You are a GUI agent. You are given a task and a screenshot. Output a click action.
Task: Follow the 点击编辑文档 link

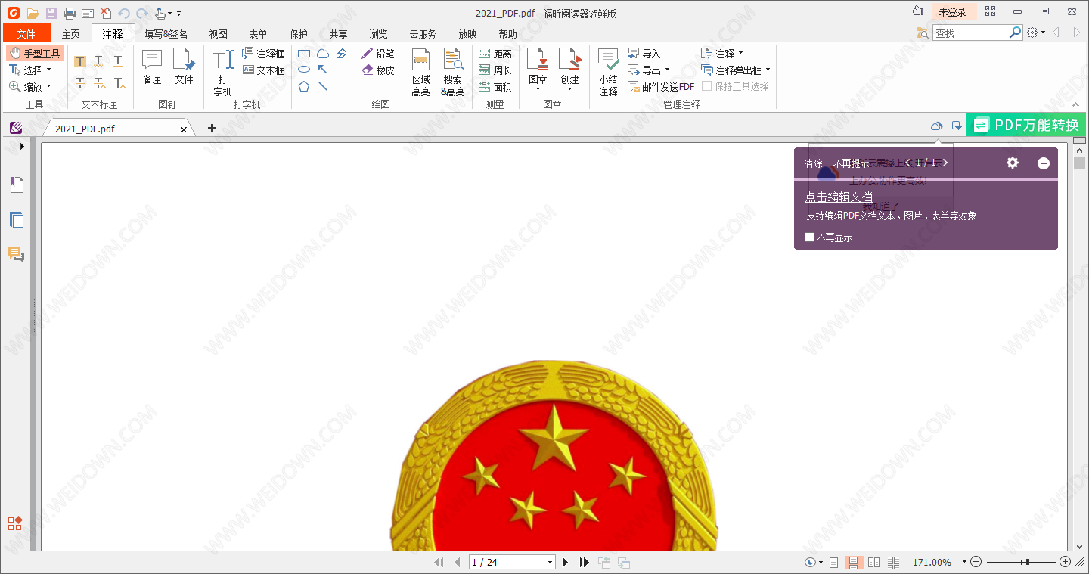[839, 197]
